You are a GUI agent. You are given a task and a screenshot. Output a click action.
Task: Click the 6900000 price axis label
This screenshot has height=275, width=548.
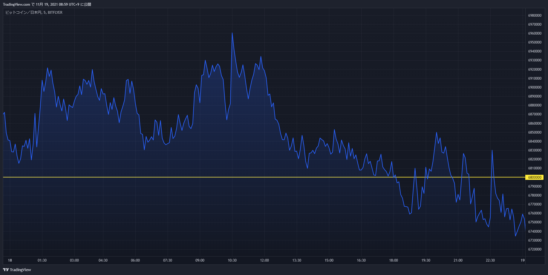(535, 87)
